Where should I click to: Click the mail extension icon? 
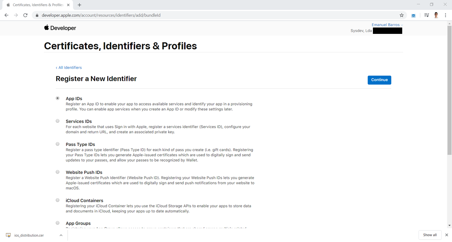414,15
